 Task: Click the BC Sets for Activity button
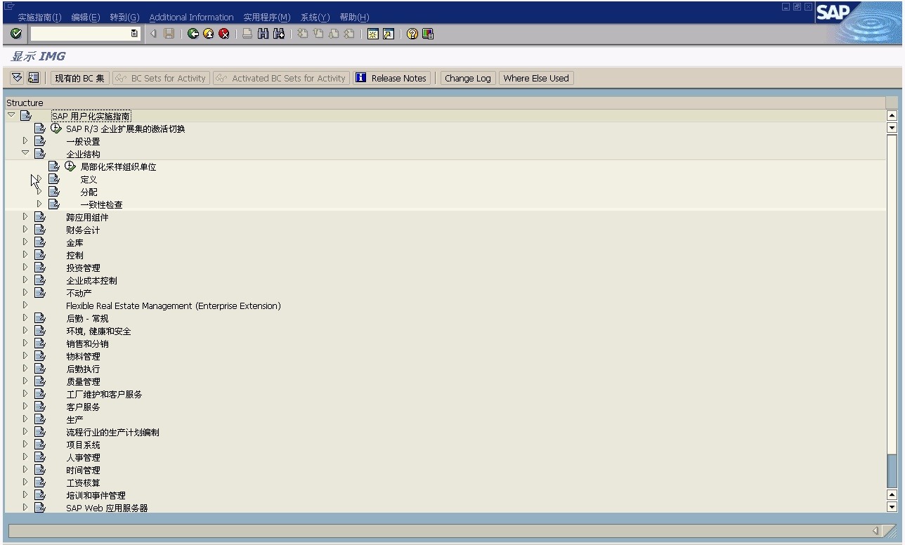[x=160, y=78]
